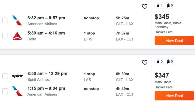Select the Spirit 8:50 am flight checkbox
This screenshot has width=195, height=102.
(x=5, y=76)
